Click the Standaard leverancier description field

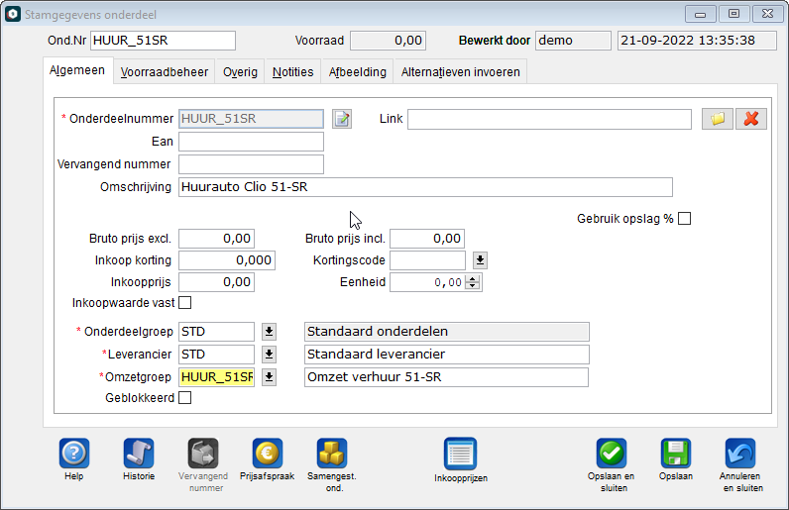click(x=447, y=355)
